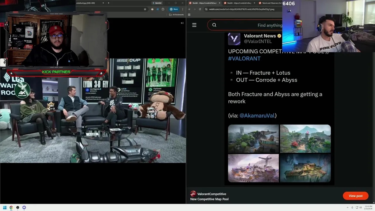Open the Reddit hamburger menu
375x211 pixels.
[x=194, y=25]
